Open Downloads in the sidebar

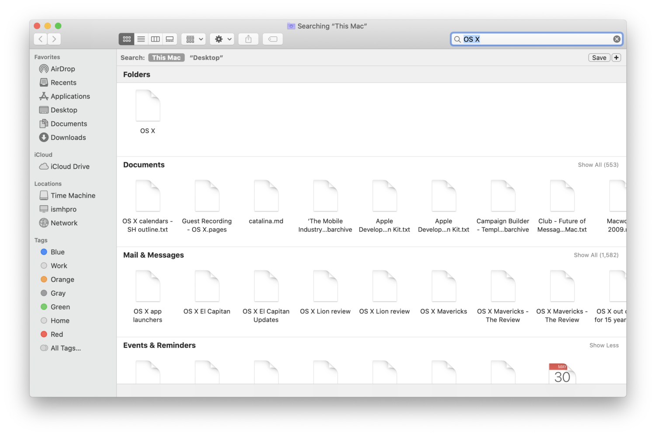click(x=68, y=138)
